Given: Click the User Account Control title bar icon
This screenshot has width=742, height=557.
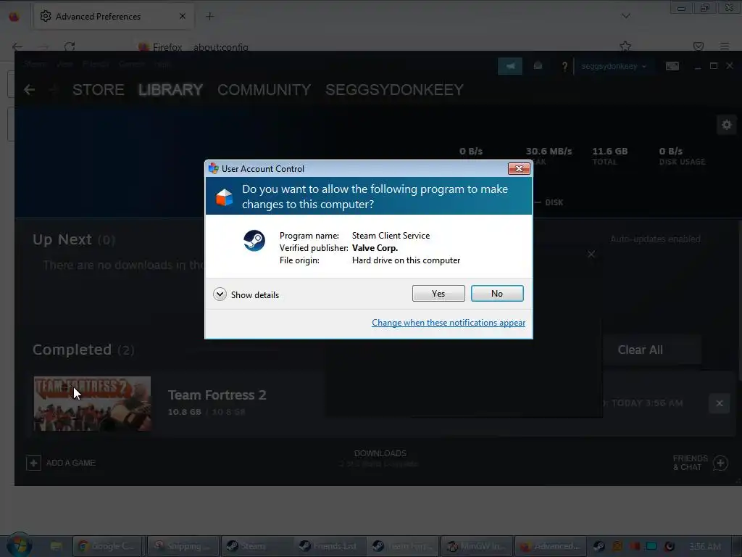Looking at the screenshot, I should click(x=214, y=168).
